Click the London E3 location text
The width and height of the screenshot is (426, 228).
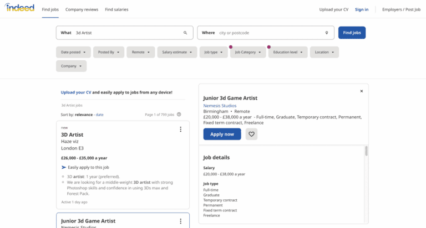(x=72, y=148)
